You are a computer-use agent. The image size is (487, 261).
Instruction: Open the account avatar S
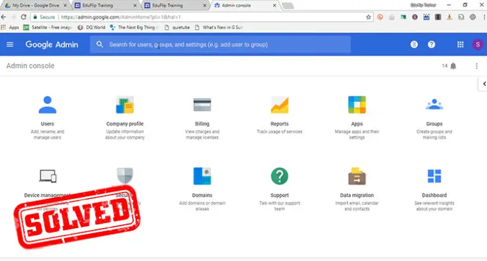tap(477, 44)
